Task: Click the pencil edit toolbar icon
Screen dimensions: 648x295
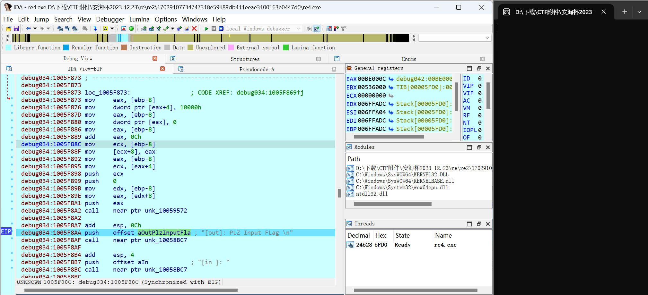Action: pos(187,29)
